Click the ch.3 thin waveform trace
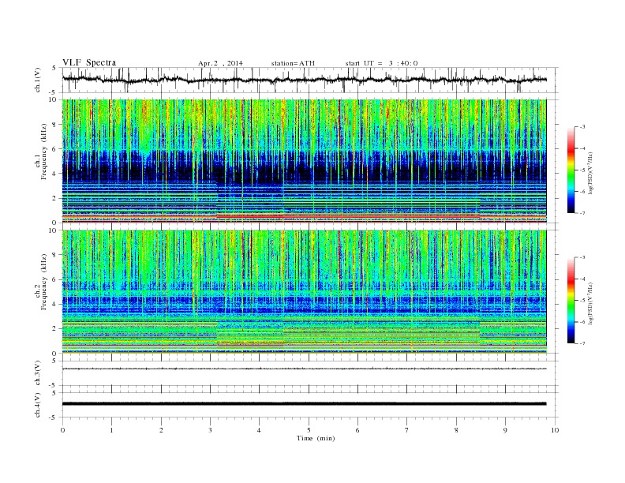The image size is (625, 483). pos(304,369)
